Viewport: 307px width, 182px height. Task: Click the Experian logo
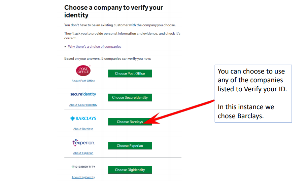coord(83,143)
